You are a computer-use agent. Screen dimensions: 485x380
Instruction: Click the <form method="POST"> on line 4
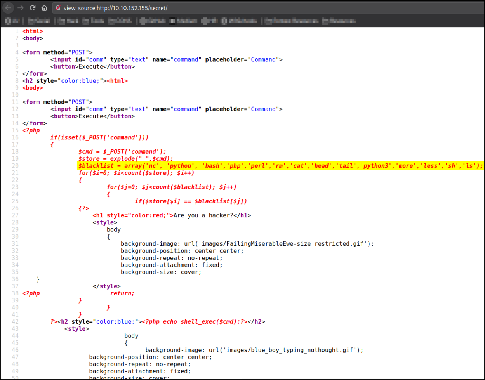point(57,52)
